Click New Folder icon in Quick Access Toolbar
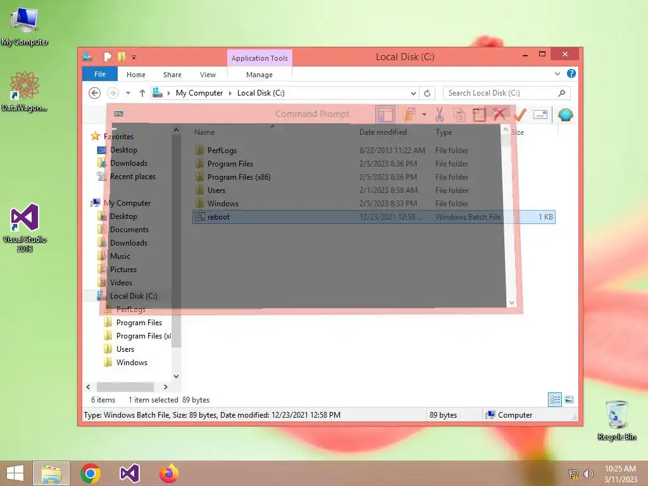This screenshot has height=486, width=648. (x=121, y=56)
